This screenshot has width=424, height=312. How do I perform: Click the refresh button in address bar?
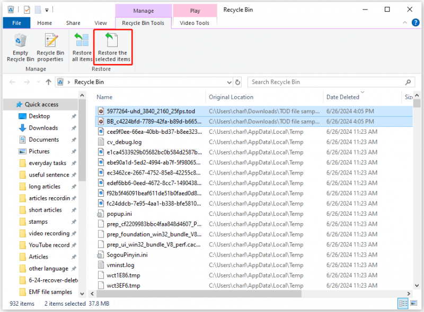pyautogui.click(x=237, y=82)
